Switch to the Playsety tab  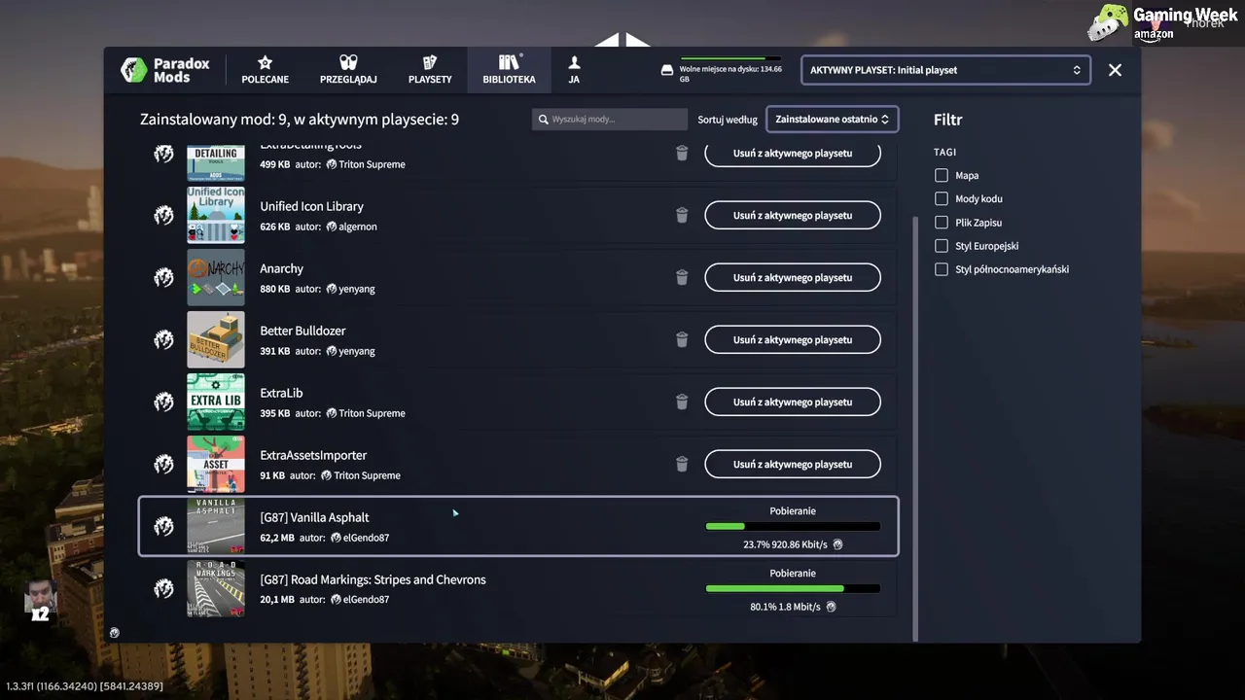tap(430, 70)
